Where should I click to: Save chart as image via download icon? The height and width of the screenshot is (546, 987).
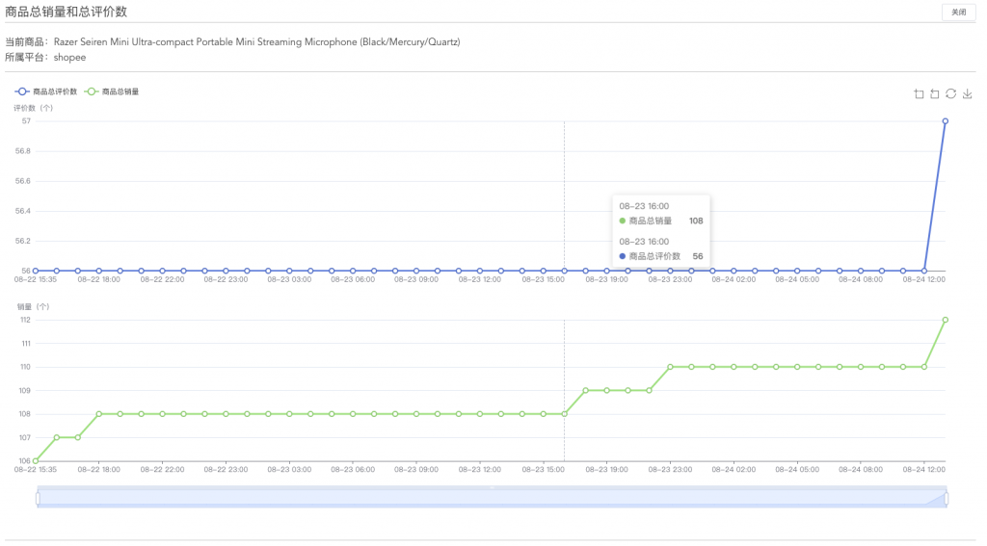(968, 93)
